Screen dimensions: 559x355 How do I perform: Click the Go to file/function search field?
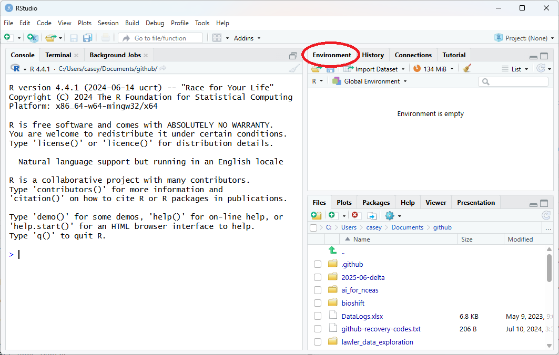point(160,38)
